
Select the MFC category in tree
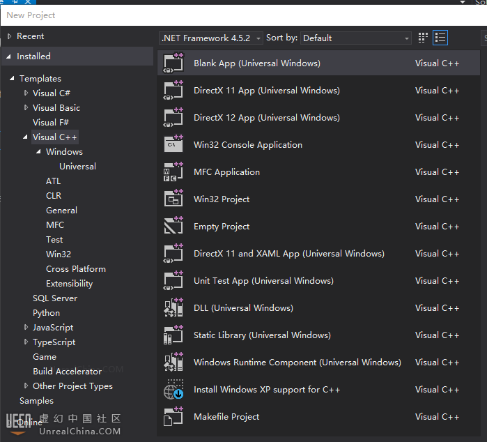(x=55, y=225)
